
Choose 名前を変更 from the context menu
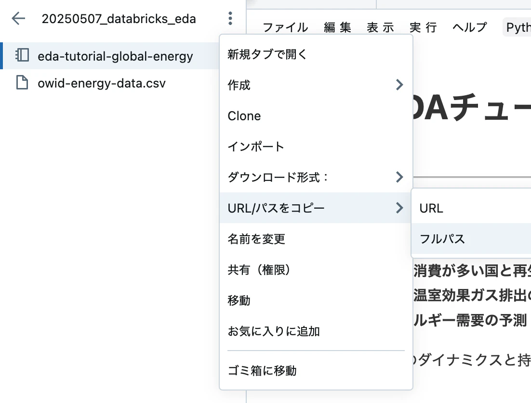(316, 239)
